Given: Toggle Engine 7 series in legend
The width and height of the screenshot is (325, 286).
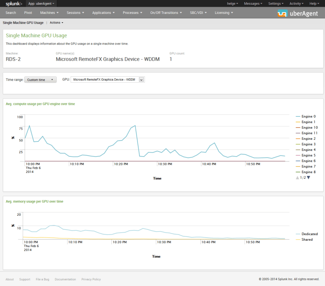Looking at the screenshot, I should (x=306, y=166).
